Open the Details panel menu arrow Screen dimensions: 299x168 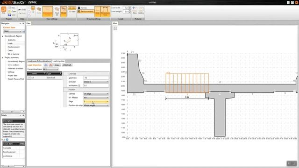click(x=20, y=115)
